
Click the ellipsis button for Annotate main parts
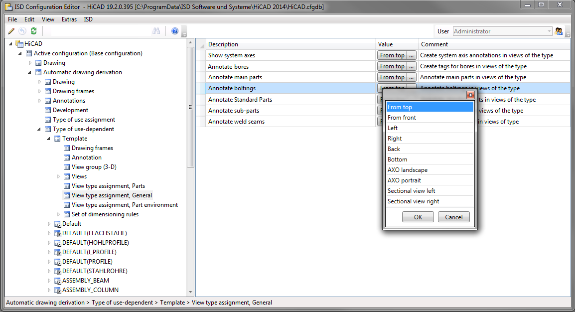coord(411,77)
